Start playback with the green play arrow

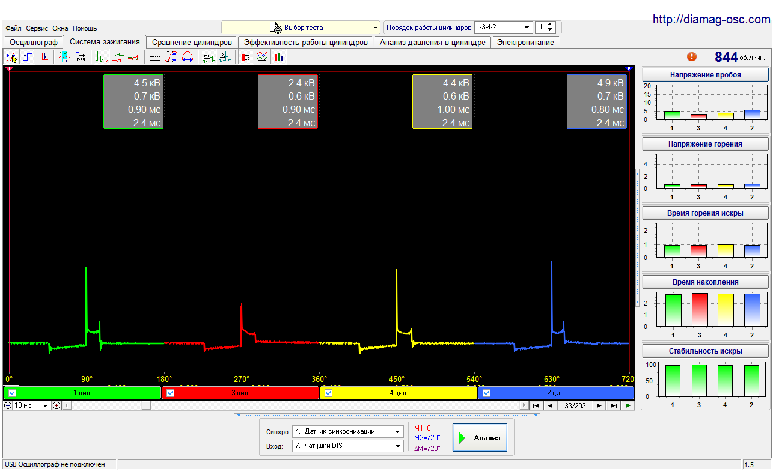coord(628,405)
